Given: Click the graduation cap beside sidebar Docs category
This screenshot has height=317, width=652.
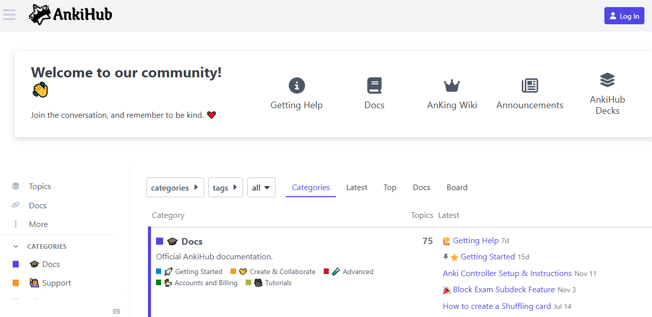Looking at the screenshot, I should click(x=34, y=264).
